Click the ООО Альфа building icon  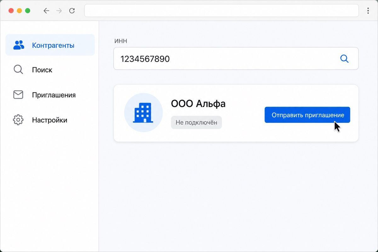pyautogui.click(x=143, y=112)
